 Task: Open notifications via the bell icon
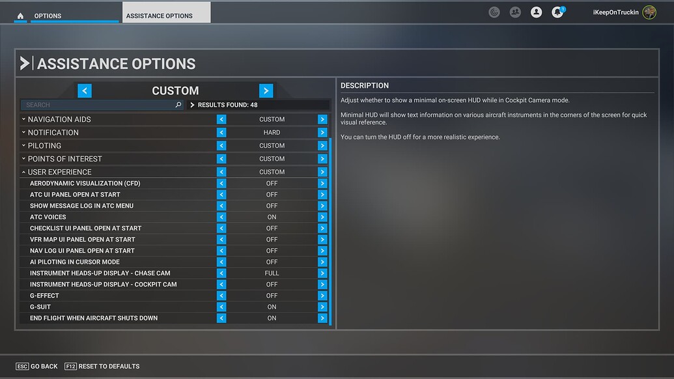tap(557, 12)
